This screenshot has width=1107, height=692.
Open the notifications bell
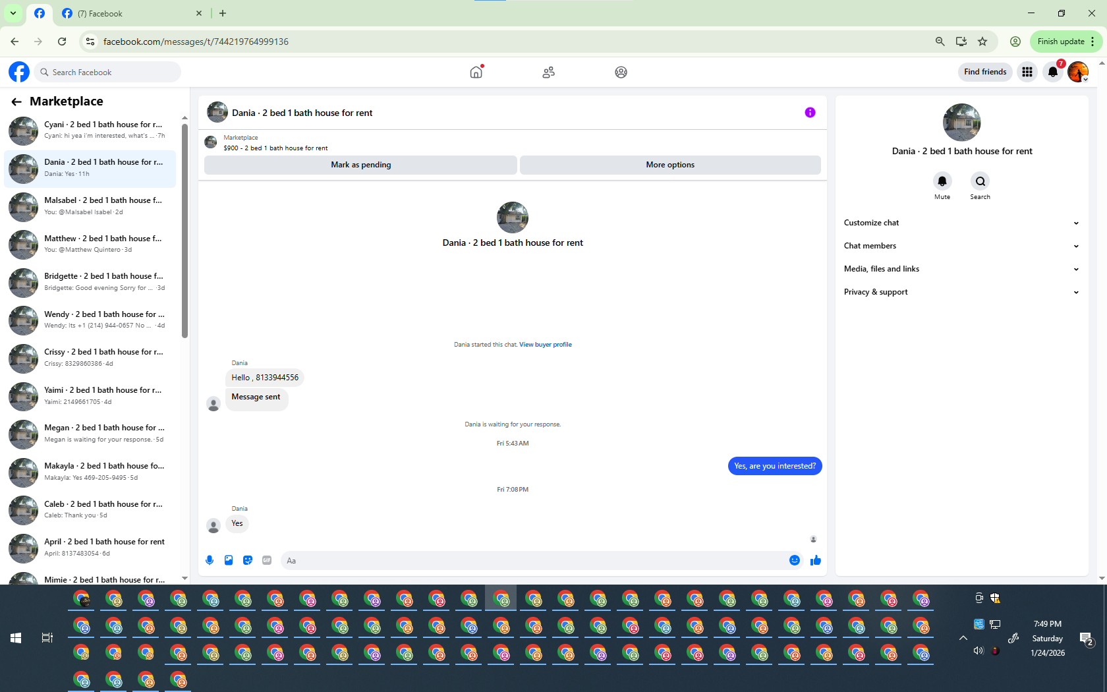pyautogui.click(x=1052, y=72)
